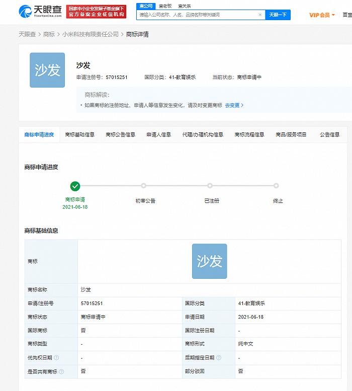Follow the 去变更 link arrow
The height and width of the screenshot is (391, 352).
[x=234, y=105]
